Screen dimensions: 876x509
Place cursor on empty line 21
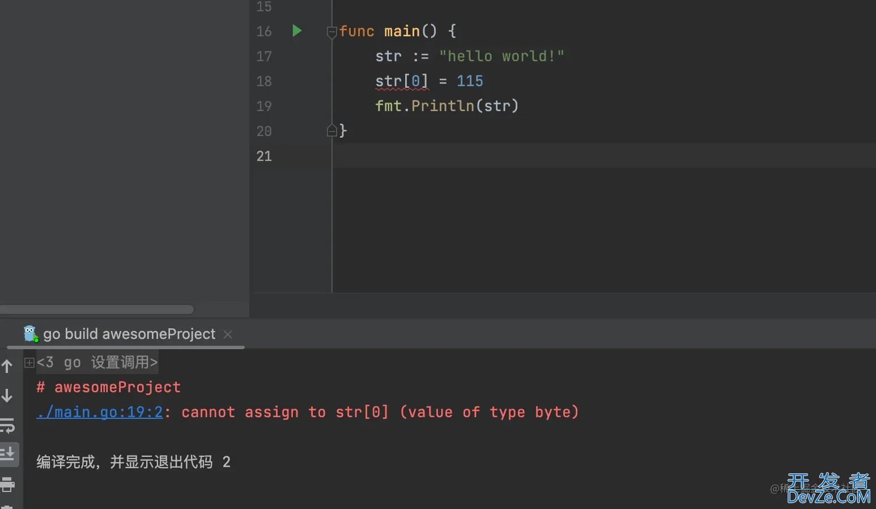coord(604,156)
